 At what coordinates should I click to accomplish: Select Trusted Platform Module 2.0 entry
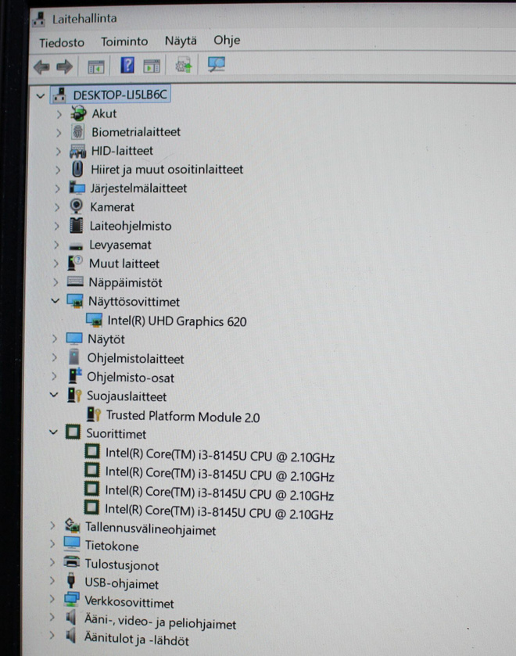click(183, 416)
